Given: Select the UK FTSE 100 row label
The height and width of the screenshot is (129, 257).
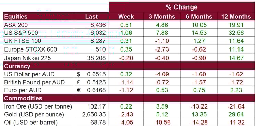Looking at the screenshot, I should pos(23,41).
